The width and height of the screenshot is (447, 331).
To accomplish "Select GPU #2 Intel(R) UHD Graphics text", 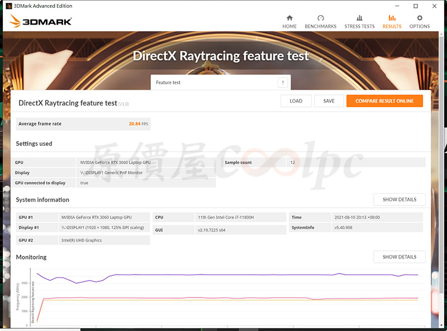I will click(82, 240).
